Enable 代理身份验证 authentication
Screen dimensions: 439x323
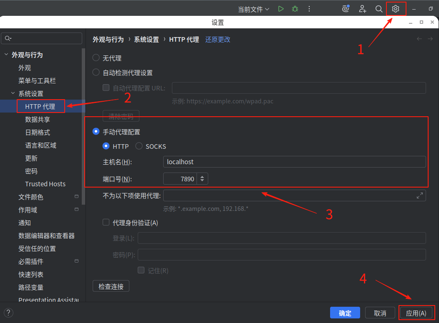pos(106,222)
